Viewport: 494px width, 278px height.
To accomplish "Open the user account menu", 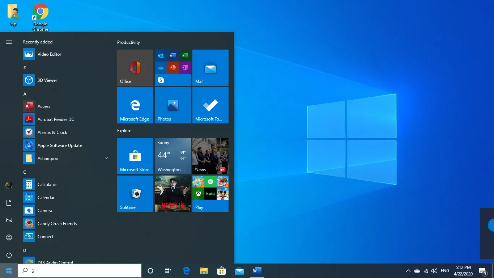I will tap(9, 185).
